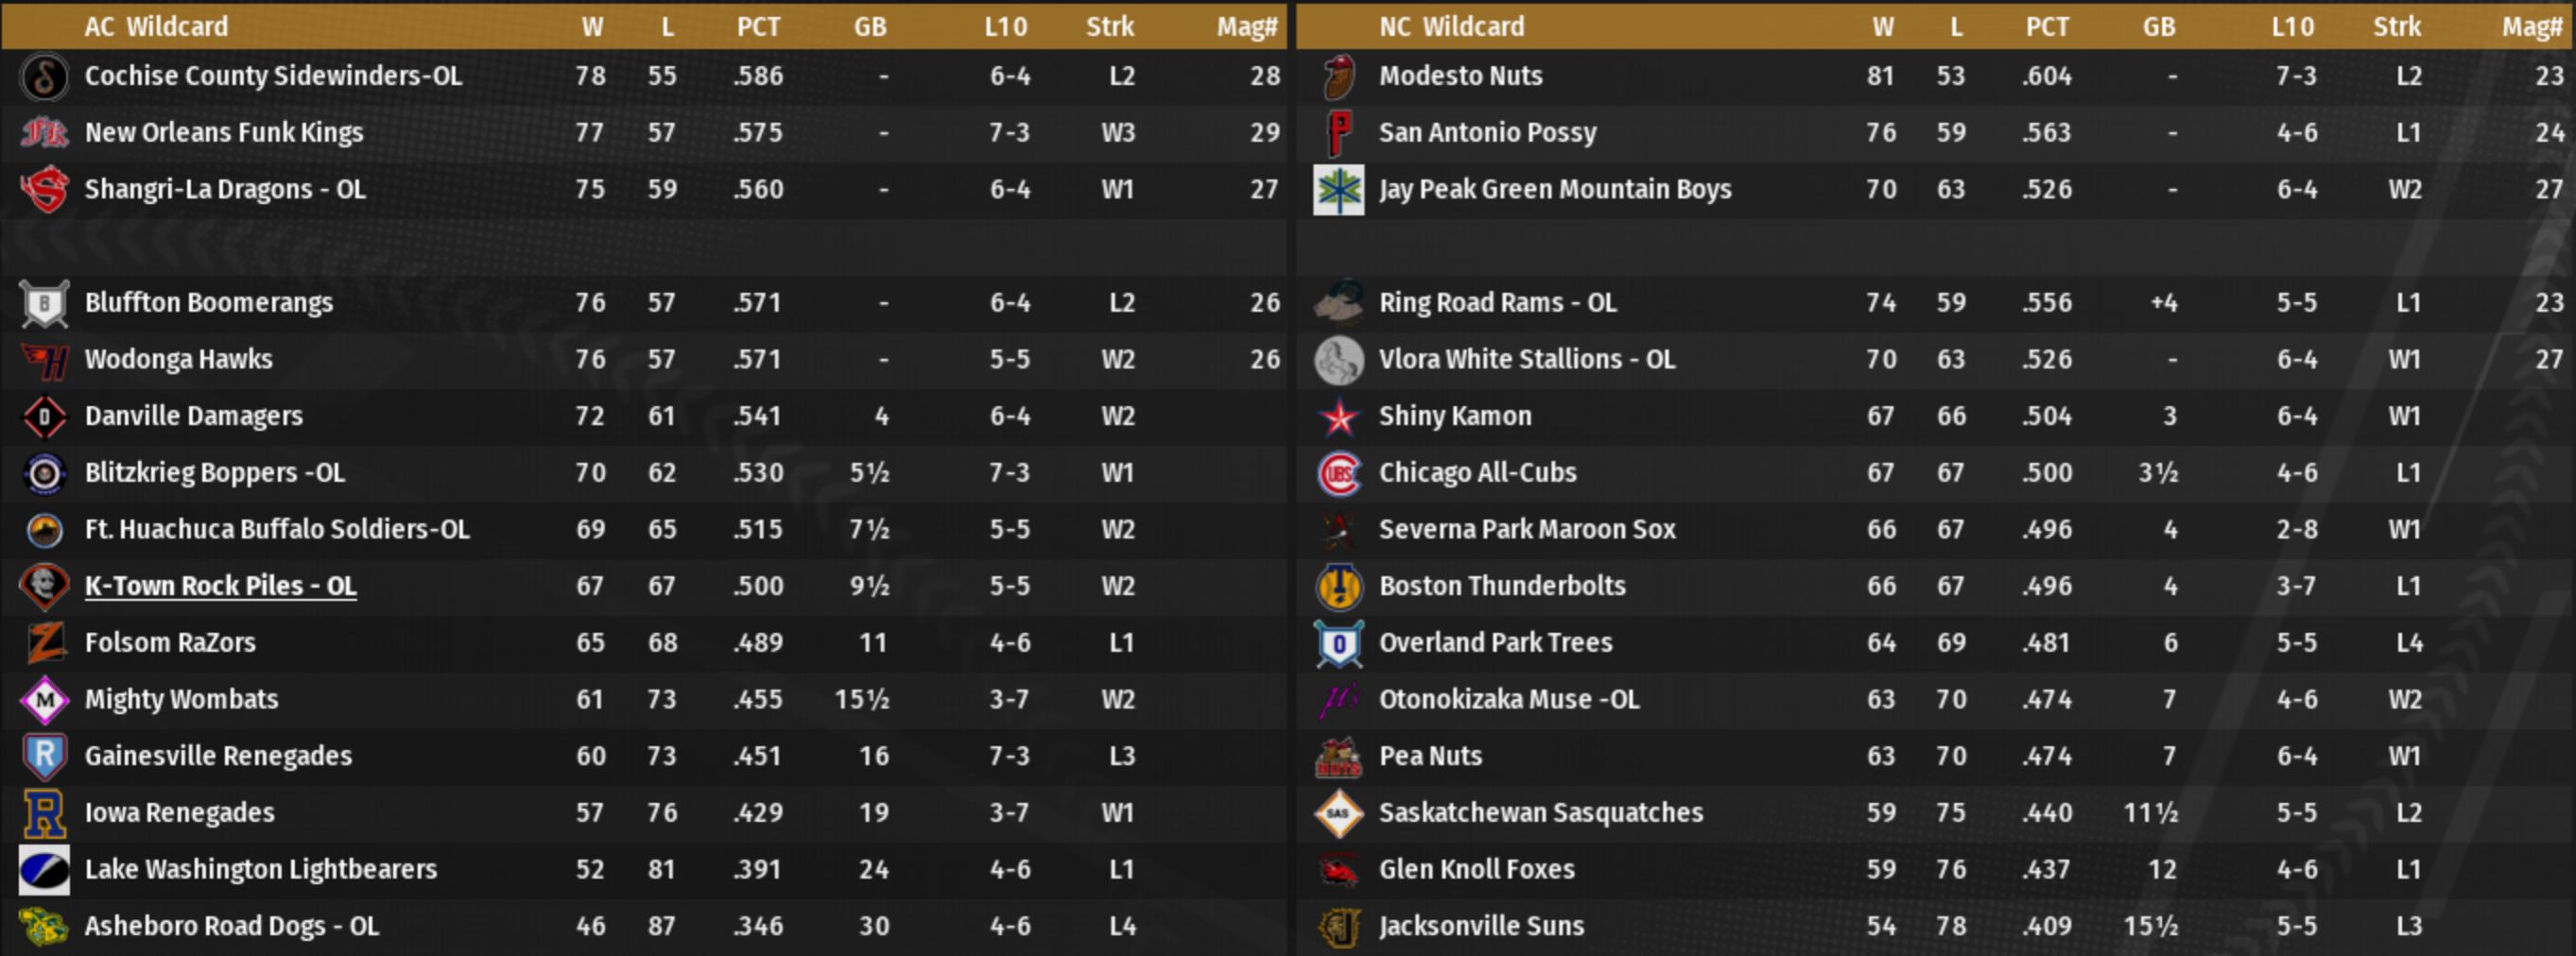Click the New Orleans Funk Kings logo

(x=44, y=133)
